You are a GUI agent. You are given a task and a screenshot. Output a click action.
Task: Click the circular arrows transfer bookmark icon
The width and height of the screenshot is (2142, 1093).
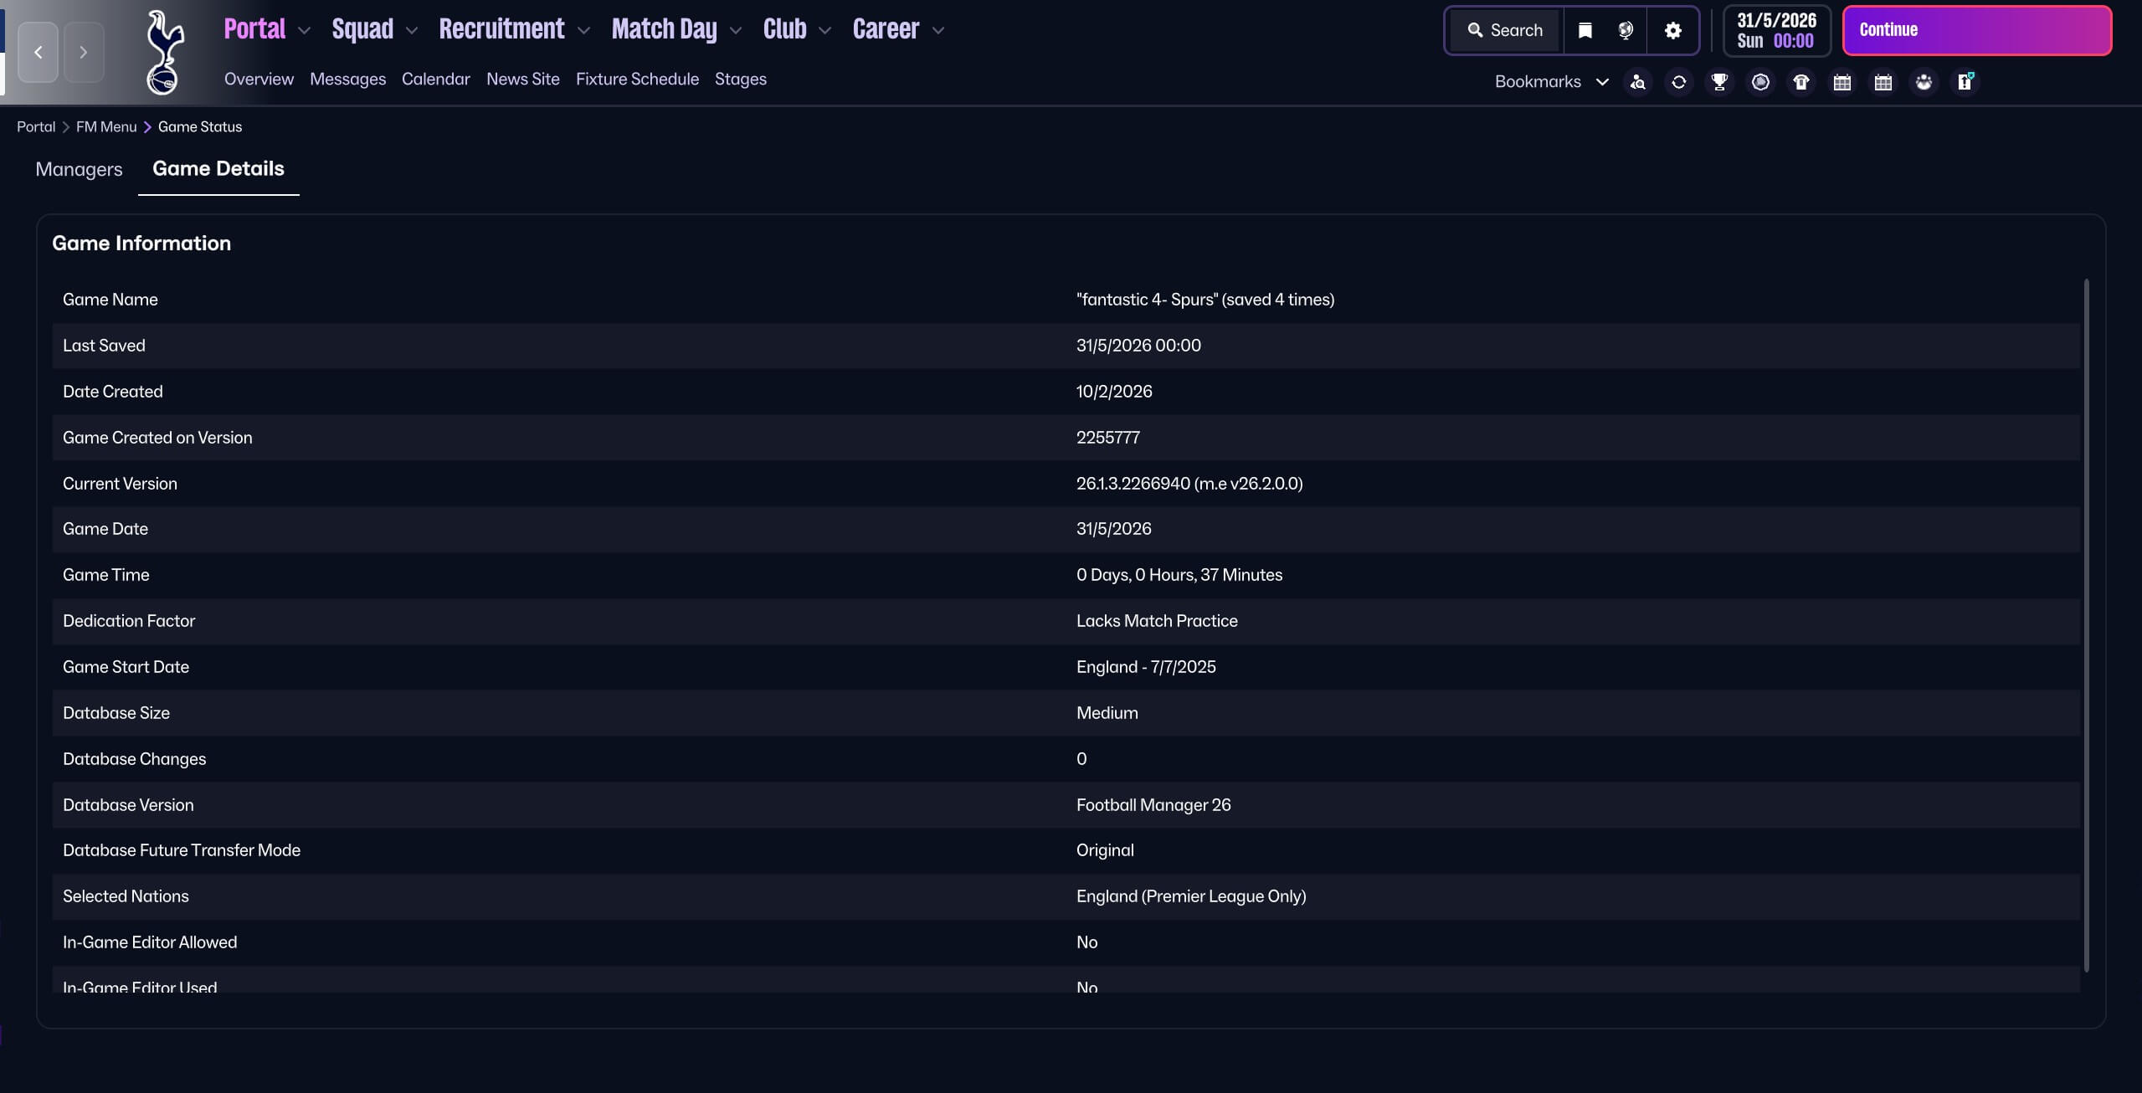click(1678, 82)
